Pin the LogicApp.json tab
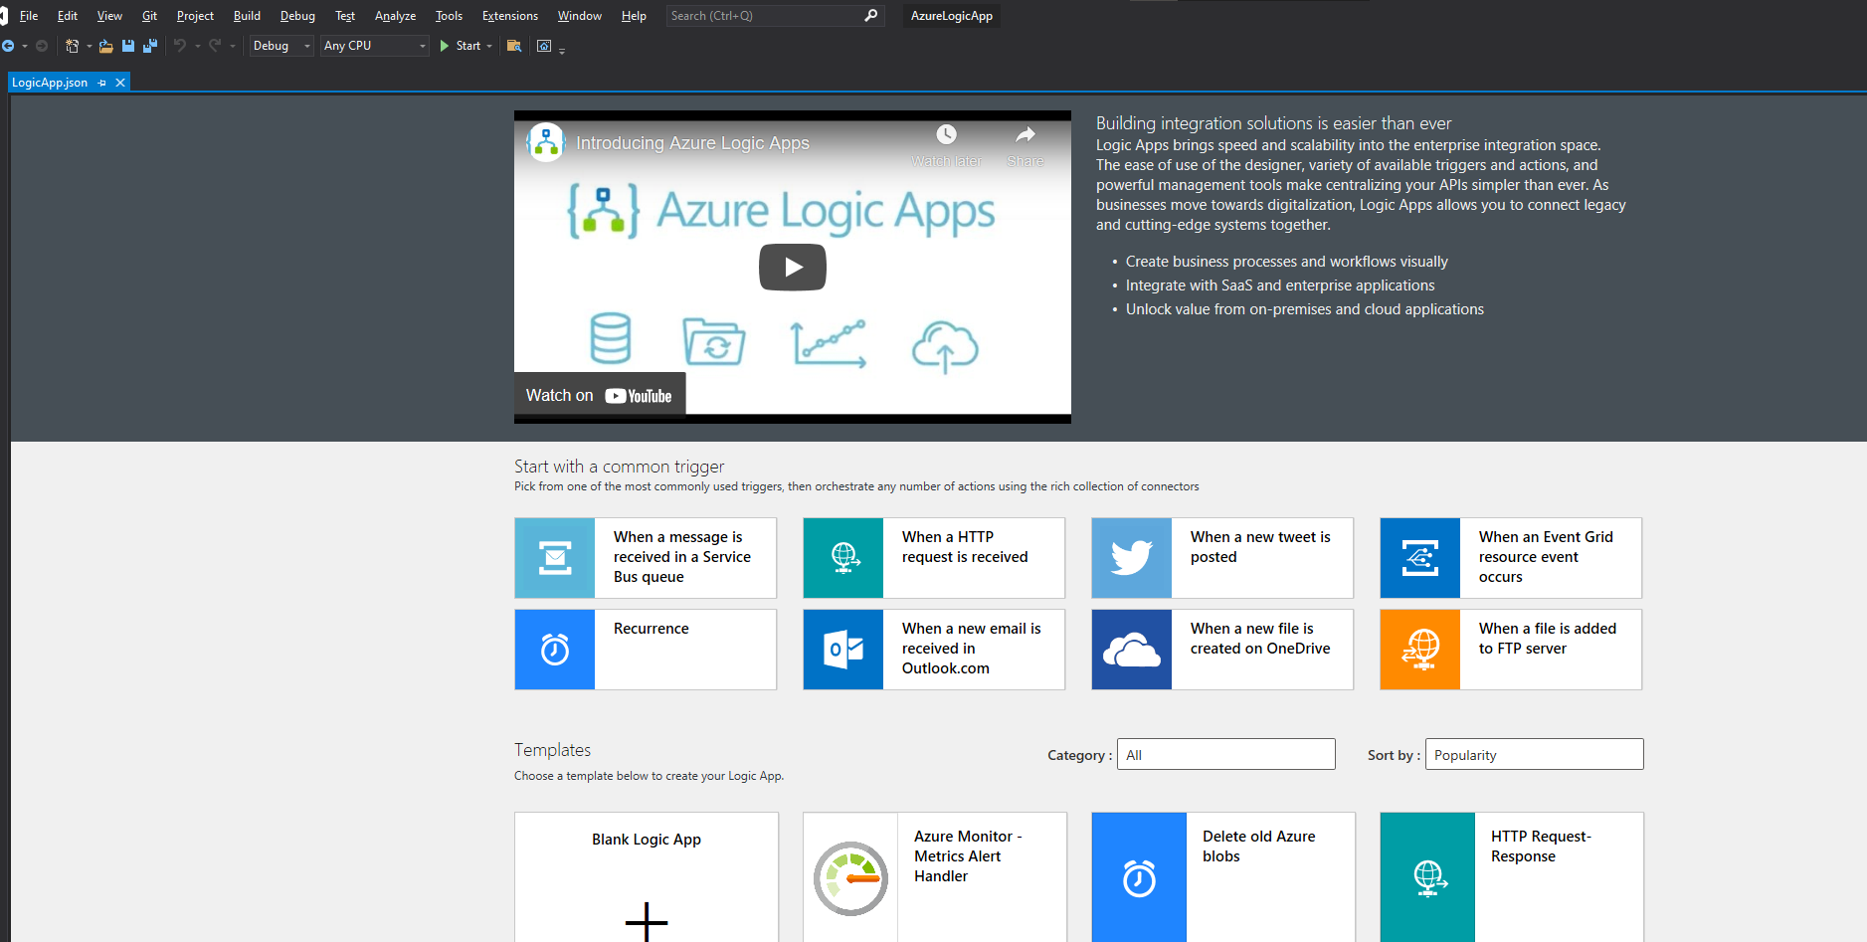Screen dimensions: 1867x942 coord(102,83)
